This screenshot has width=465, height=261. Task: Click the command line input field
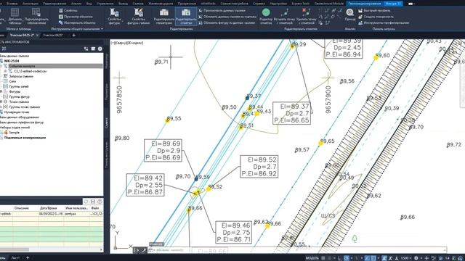coord(296,250)
